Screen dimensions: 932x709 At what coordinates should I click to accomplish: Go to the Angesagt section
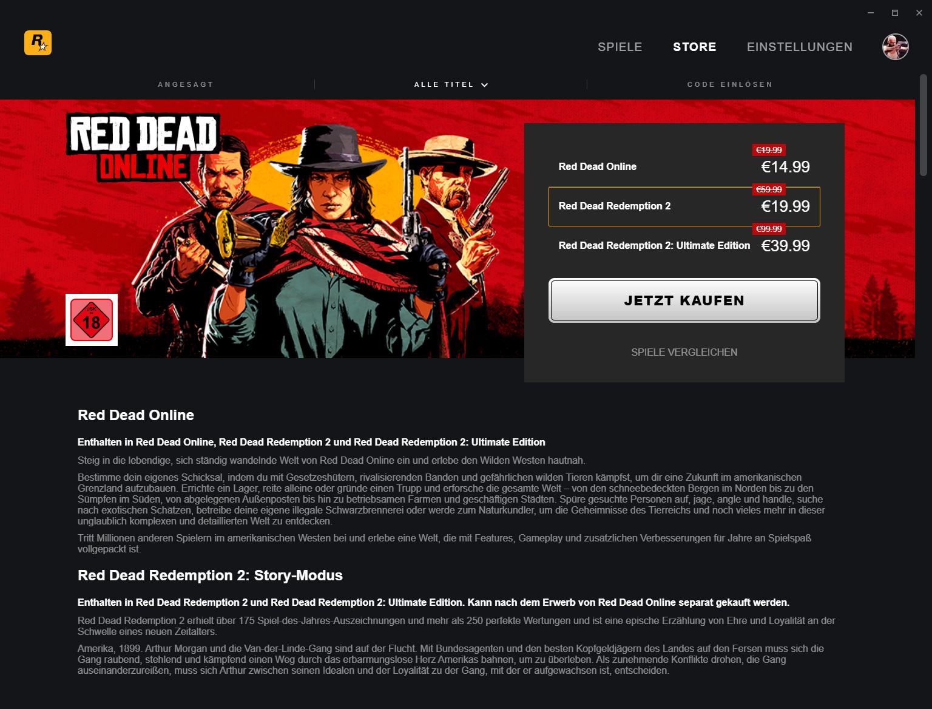click(x=186, y=84)
